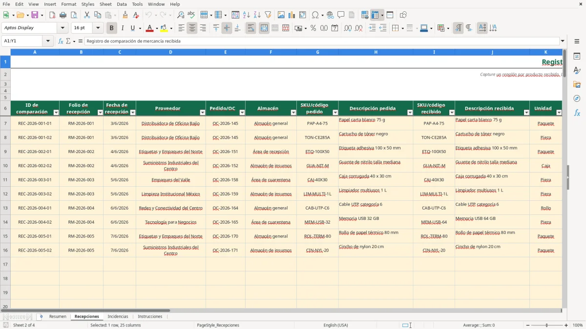
Task: Toggle Bold formatting
Action: tap(111, 28)
